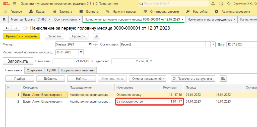This screenshot has width=257, height=127.
Task: Click the Дата field 12.07.2023
Action: 242,44
